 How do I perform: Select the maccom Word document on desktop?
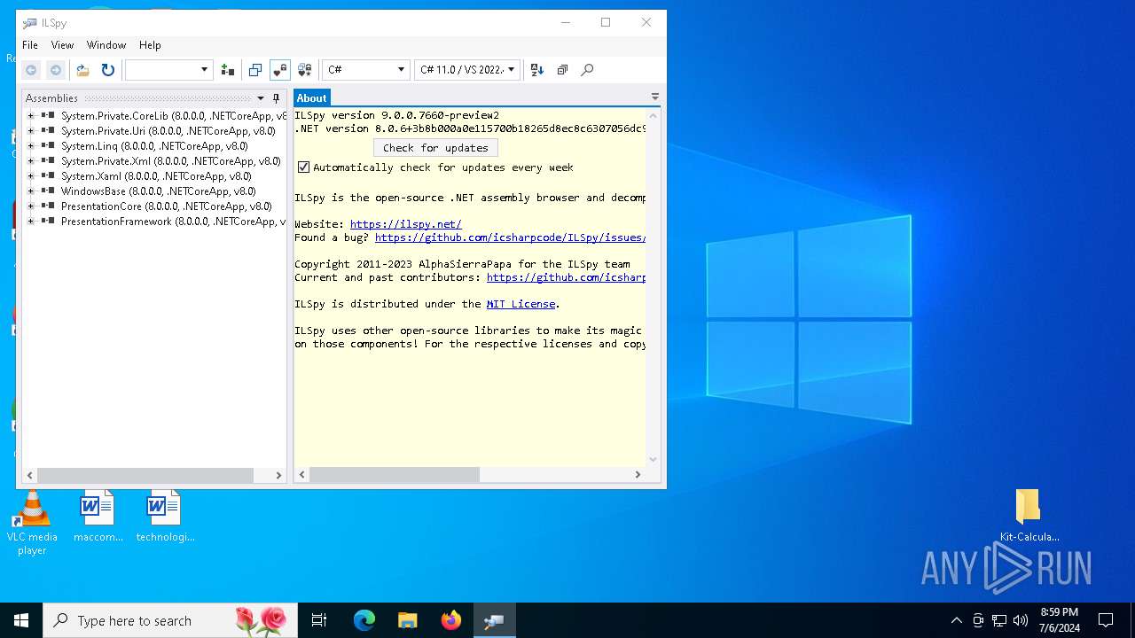pos(98,516)
